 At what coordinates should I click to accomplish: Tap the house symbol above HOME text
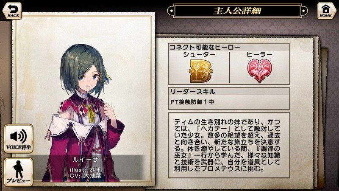coord(325,8)
